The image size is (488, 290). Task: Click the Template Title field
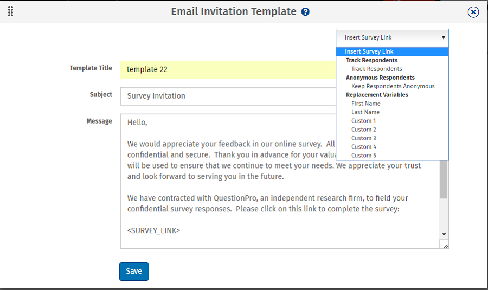point(228,70)
